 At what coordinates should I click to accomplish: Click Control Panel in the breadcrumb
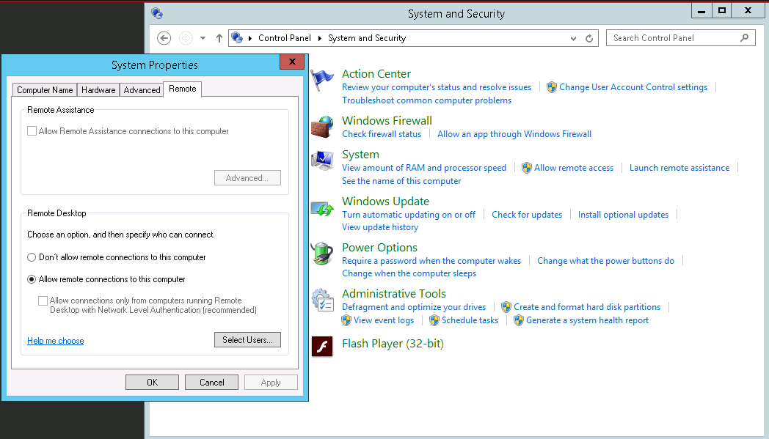pos(285,38)
